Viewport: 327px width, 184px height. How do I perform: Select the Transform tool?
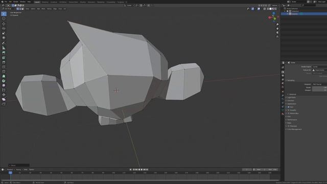pos(4,38)
